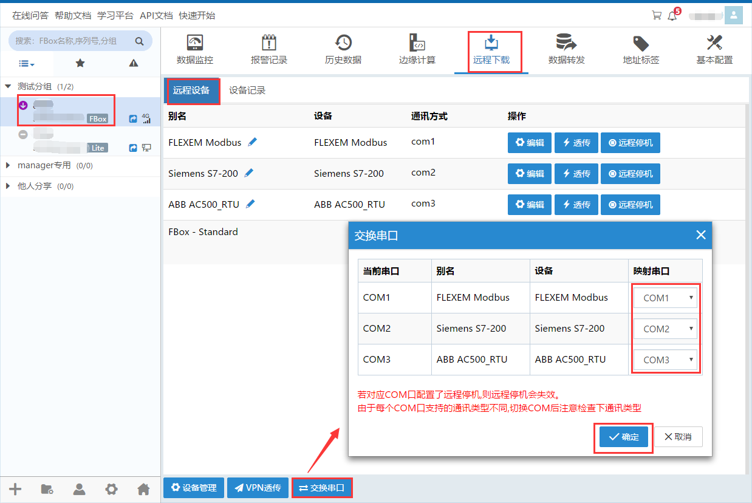Click the search magnifier icon

click(x=139, y=41)
